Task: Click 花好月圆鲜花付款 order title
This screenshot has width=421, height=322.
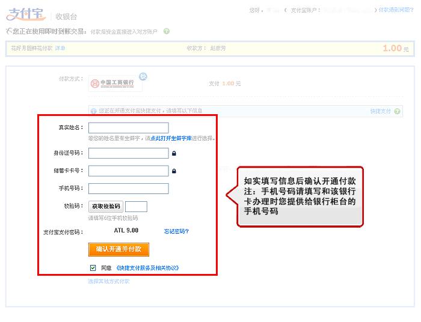Action: 32,48
